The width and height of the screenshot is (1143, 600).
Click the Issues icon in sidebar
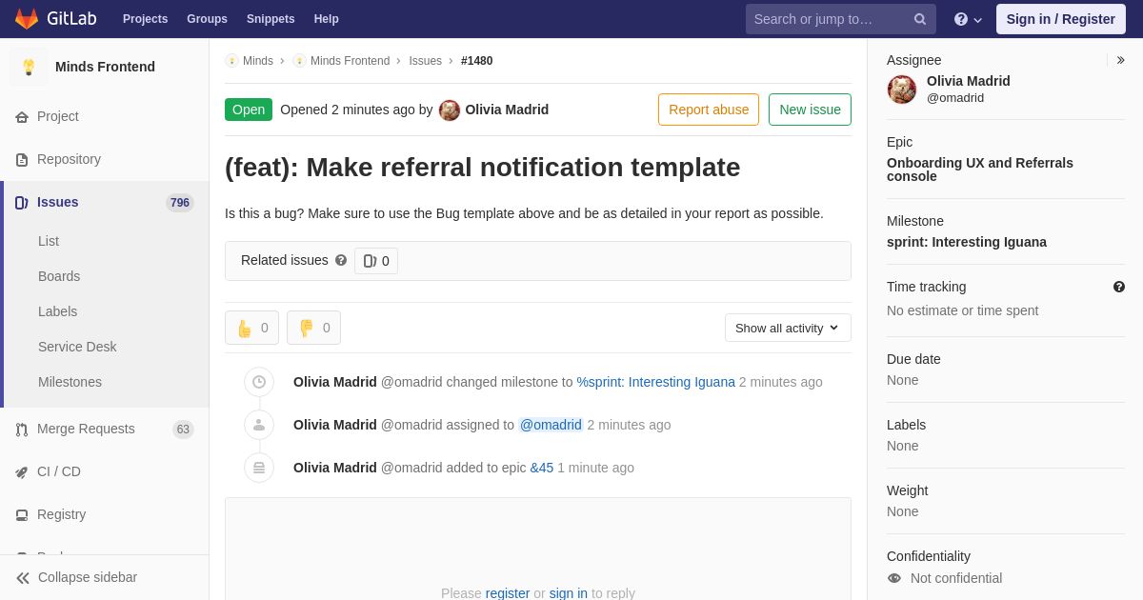point(22,202)
